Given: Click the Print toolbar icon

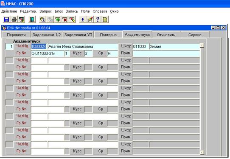Looking at the screenshot, I should 14,19.
